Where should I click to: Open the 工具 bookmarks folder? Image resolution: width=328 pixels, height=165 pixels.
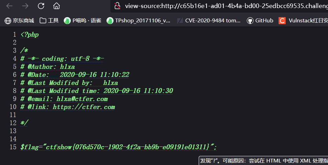[x=49, y=20]
